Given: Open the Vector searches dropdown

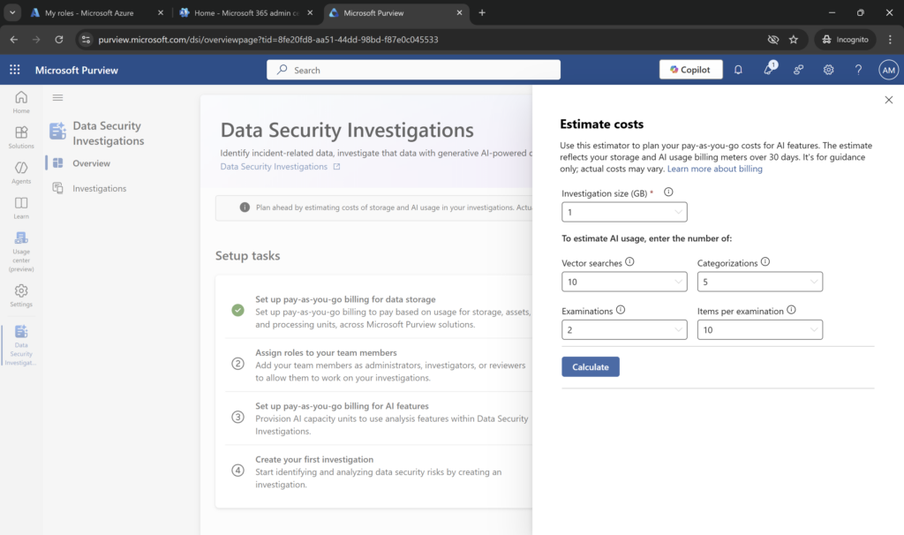Looking at the screenshot, I should pos(624,282).
